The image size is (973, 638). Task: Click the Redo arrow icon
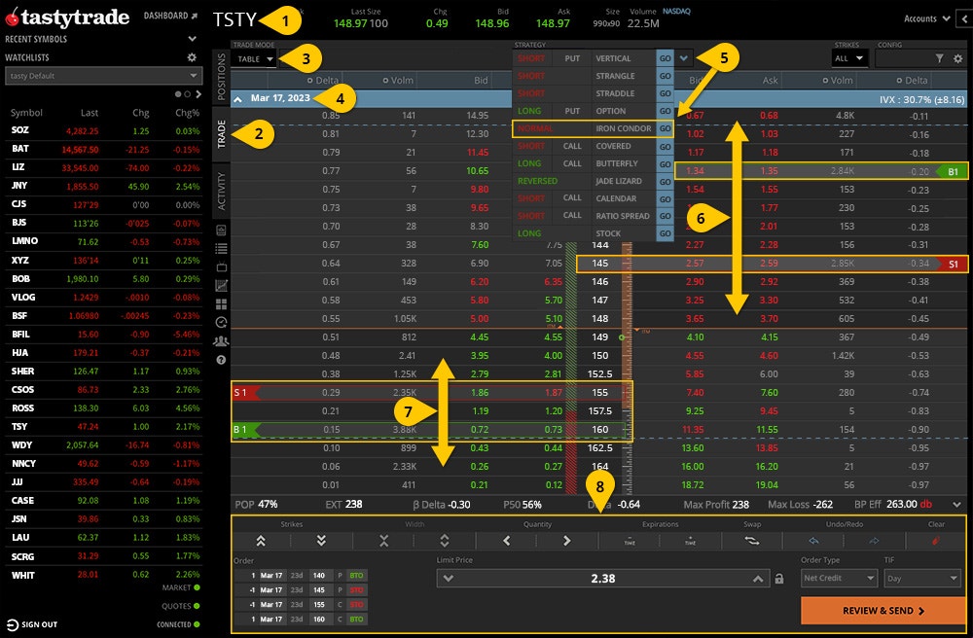click(874, 541)
